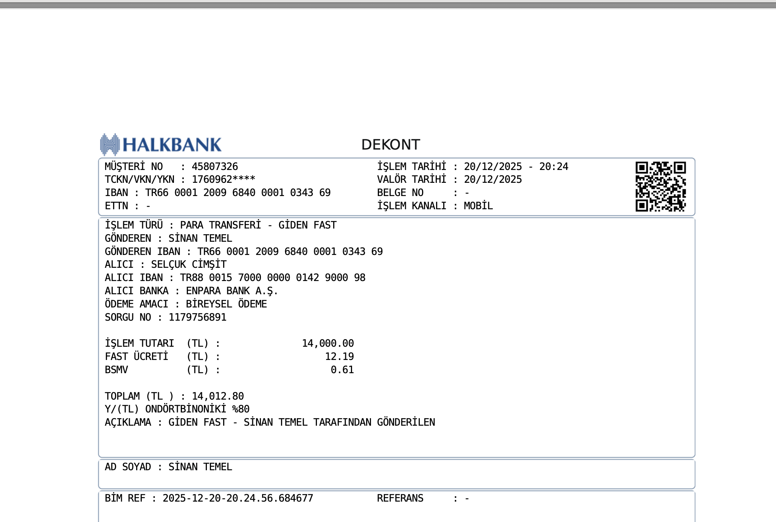Screen dimensions: 776x522
Task: Click masked ID 1760962****
Action: pos(223,179)
